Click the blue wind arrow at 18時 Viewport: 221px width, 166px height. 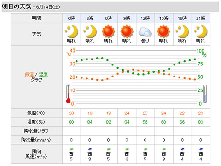click(182, 149)
